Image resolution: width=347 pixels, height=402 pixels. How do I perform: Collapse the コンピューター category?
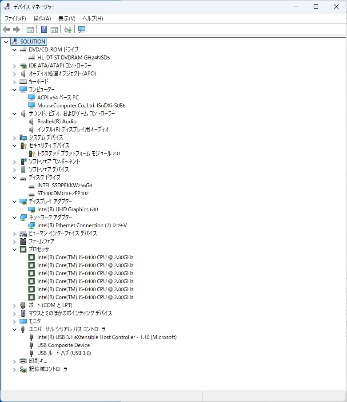14,90
